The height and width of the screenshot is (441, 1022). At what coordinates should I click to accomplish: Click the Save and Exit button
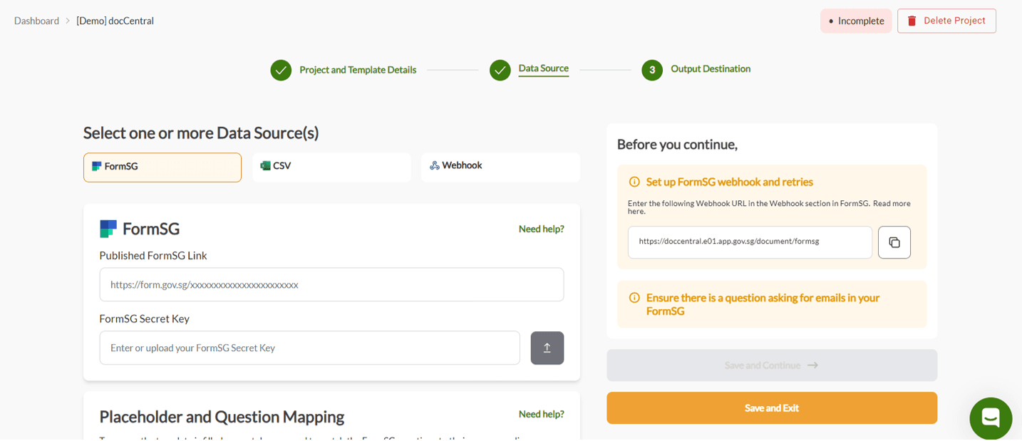pyautogui.click(x=772, y=408)
